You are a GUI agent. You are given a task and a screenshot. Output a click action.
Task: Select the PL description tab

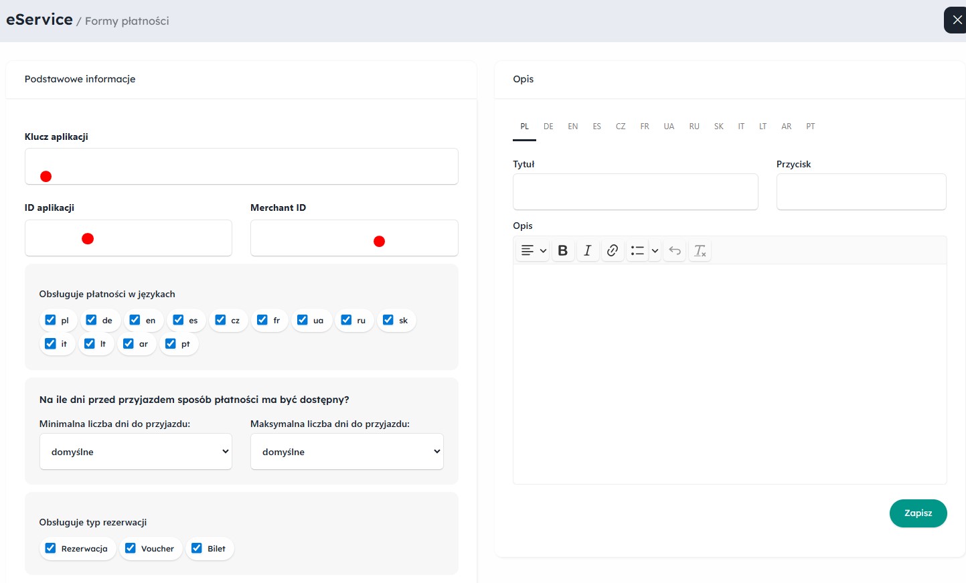pyautogui.click(x=525, y=127)
